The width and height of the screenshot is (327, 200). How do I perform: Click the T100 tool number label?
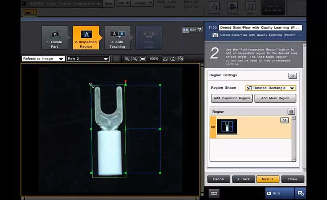(213, 28)
